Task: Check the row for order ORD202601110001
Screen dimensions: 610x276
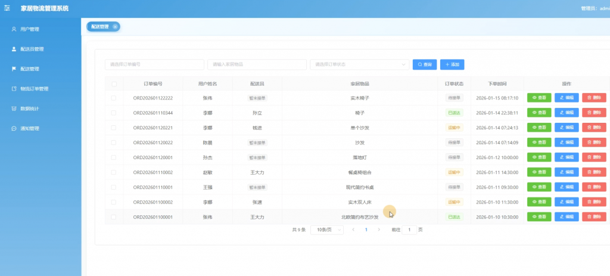Action: [114, 187]
